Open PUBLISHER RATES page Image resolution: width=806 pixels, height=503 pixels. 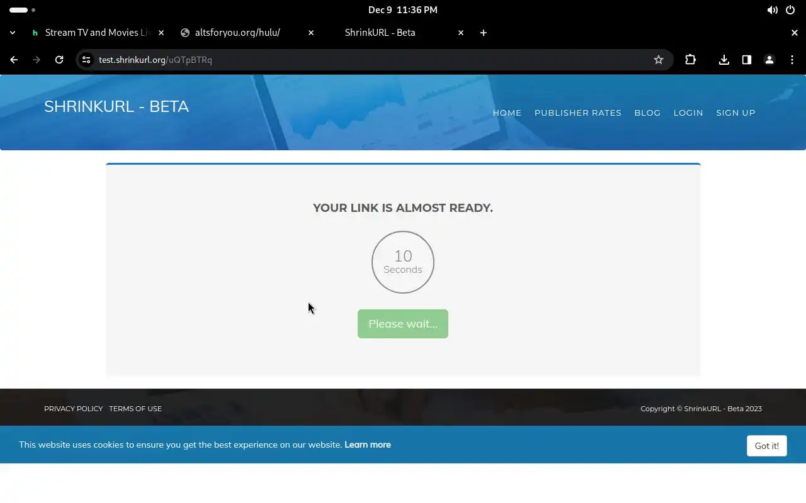[578, 113]
